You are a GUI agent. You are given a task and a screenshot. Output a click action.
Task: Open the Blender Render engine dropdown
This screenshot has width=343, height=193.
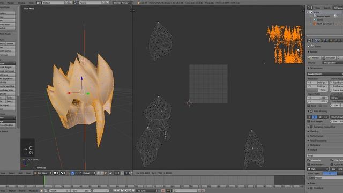[123, 3]
